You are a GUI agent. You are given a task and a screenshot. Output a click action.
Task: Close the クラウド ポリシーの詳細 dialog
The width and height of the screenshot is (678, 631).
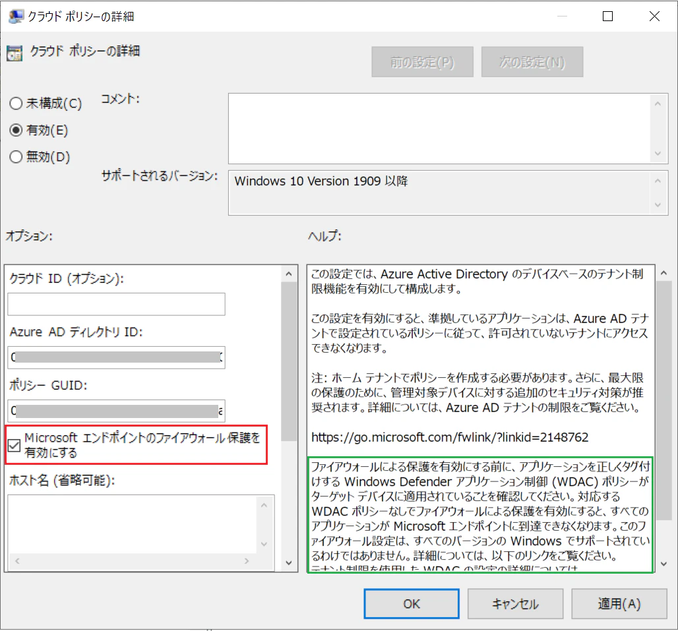(x=654, y=16)
